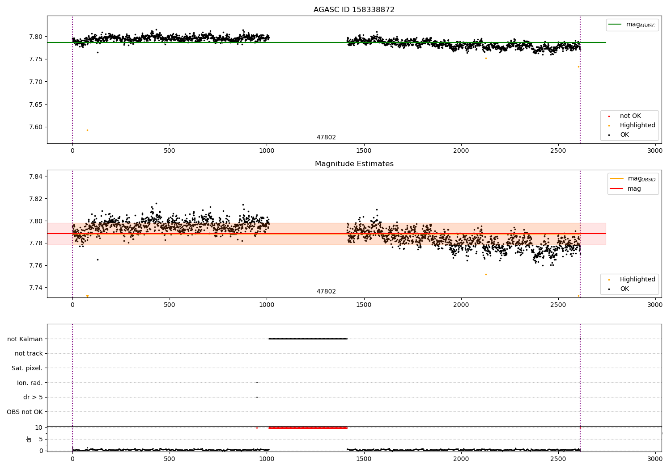Click the "500" x tick under Magnitude Estimates panel
Viewport: 671px width, 469px height.
click(170, 305)
